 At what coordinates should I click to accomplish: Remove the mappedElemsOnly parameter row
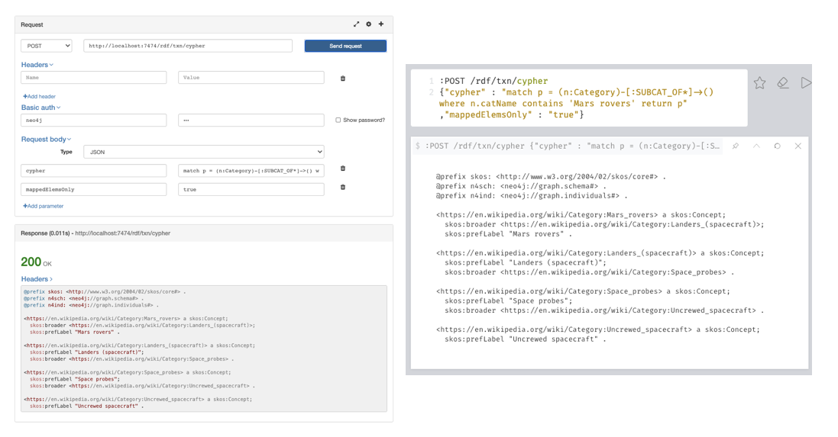click(342, 188)
